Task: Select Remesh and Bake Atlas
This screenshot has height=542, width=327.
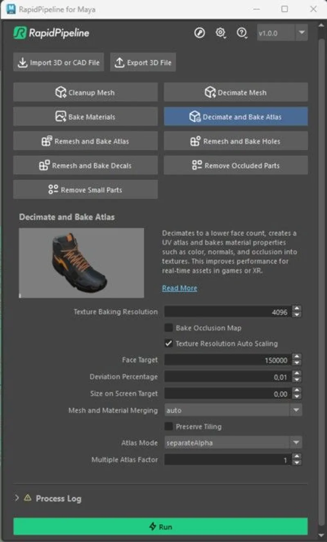Action: coord(85,141)
